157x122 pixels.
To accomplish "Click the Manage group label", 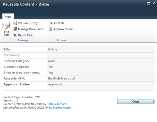I will (23, 40).
